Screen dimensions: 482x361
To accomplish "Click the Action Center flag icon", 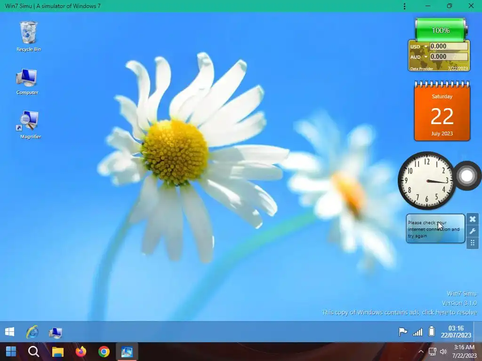I will click(403, 332).
